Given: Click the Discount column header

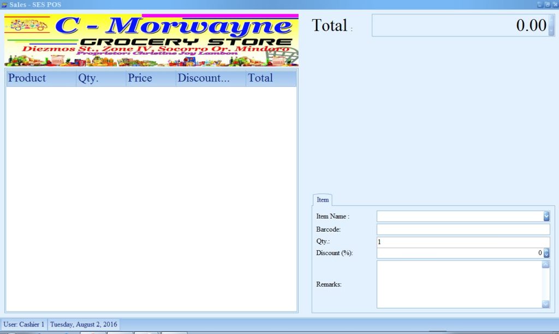Looking at the screenshot, I should click(x=211, y=78).
